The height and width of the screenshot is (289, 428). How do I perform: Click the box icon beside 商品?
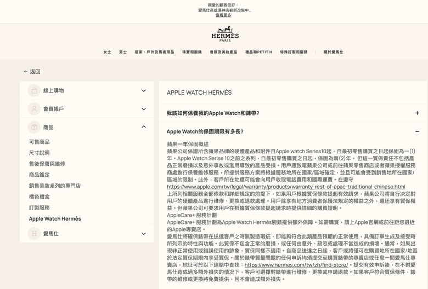tap(34, 127)
